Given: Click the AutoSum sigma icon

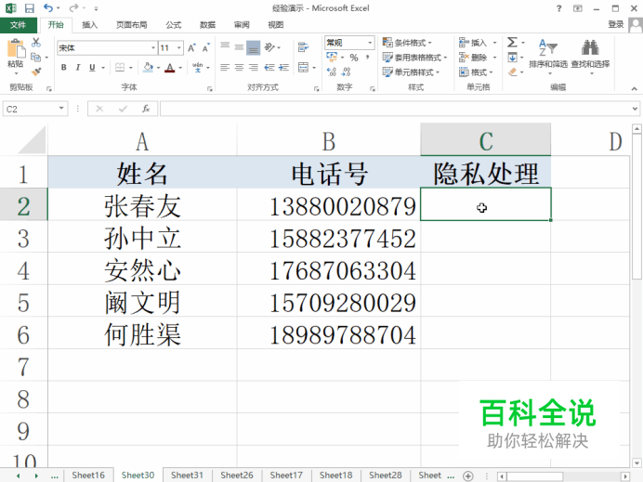Looking at the screenshot, I should [512, 42].
